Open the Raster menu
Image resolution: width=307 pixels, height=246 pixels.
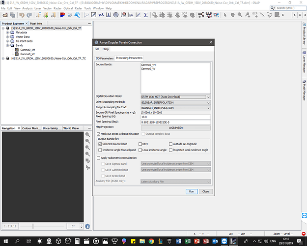(57, 8)
